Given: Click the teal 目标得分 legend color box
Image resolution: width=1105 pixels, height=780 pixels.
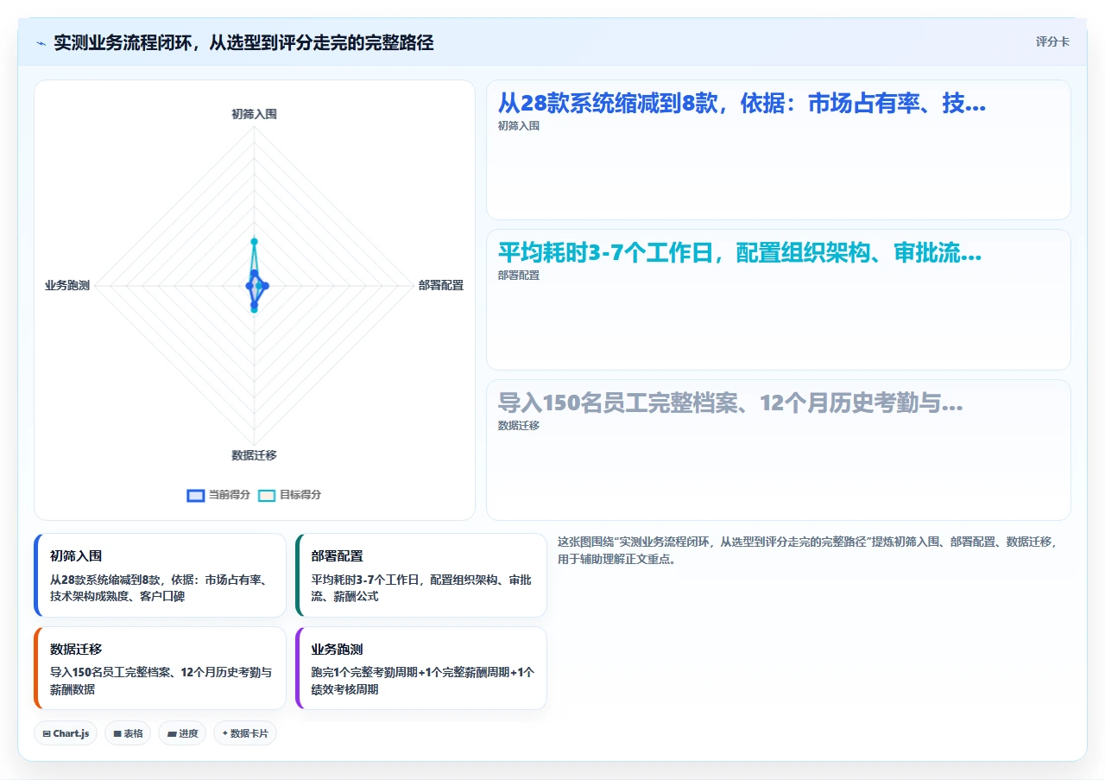Looking at the screenshot, I should pyautogui.click(x=267, y=495).
